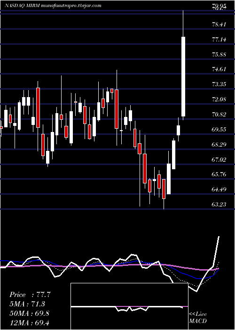Click the 68.29 price axis label

(x=219, y=145)
